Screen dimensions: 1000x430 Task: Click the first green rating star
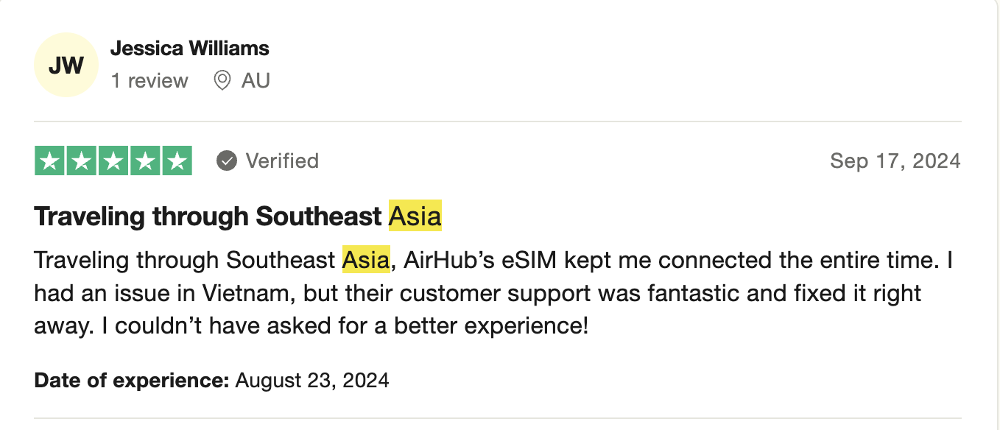pyautogui.click(x=49, y=161)
